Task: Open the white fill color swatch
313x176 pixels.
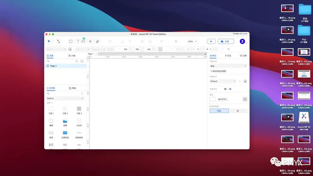Action: point(213,99)
